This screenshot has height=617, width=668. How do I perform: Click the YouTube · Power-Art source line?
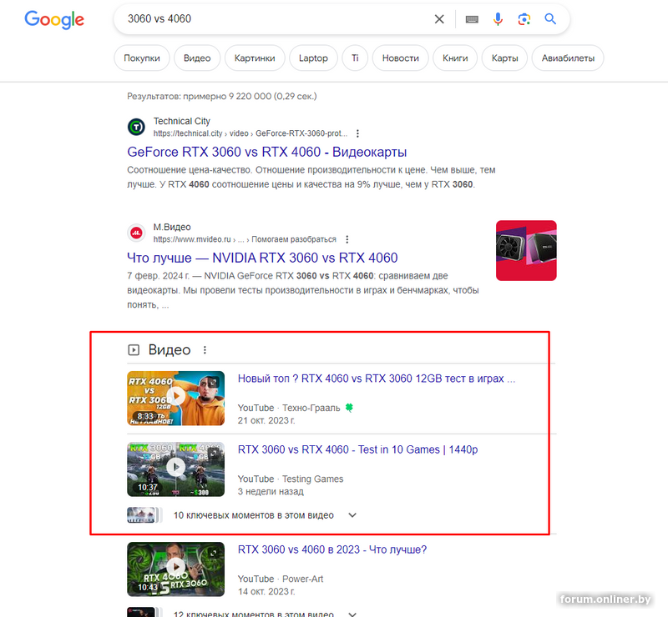tap(281, 579)
